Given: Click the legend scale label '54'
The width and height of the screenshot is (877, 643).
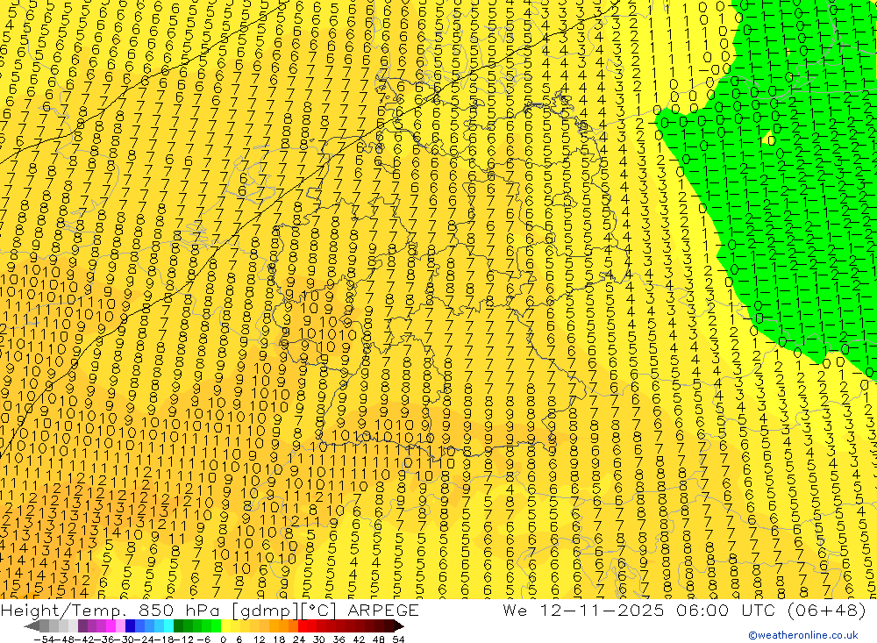Looking at the screenshot, I should pos(398,639).
